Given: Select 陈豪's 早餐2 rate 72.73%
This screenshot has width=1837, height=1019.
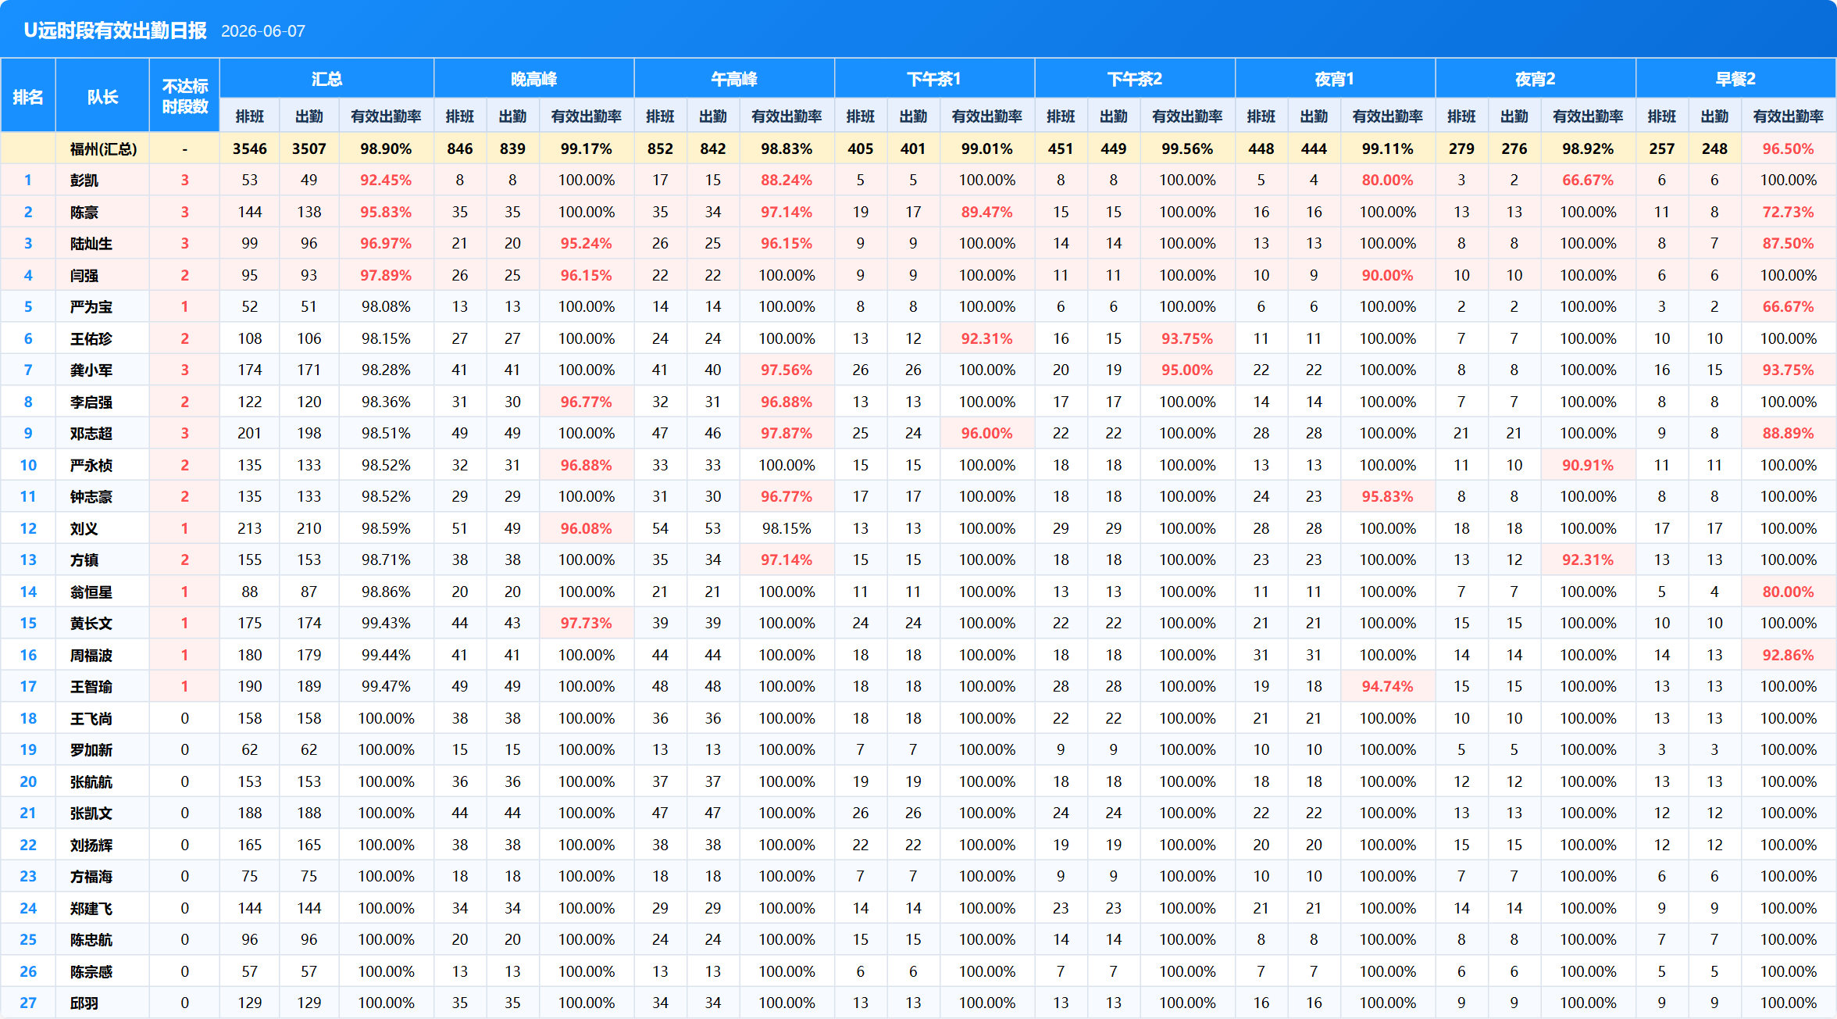Looking at the screenshot, I should point(1788,212).
